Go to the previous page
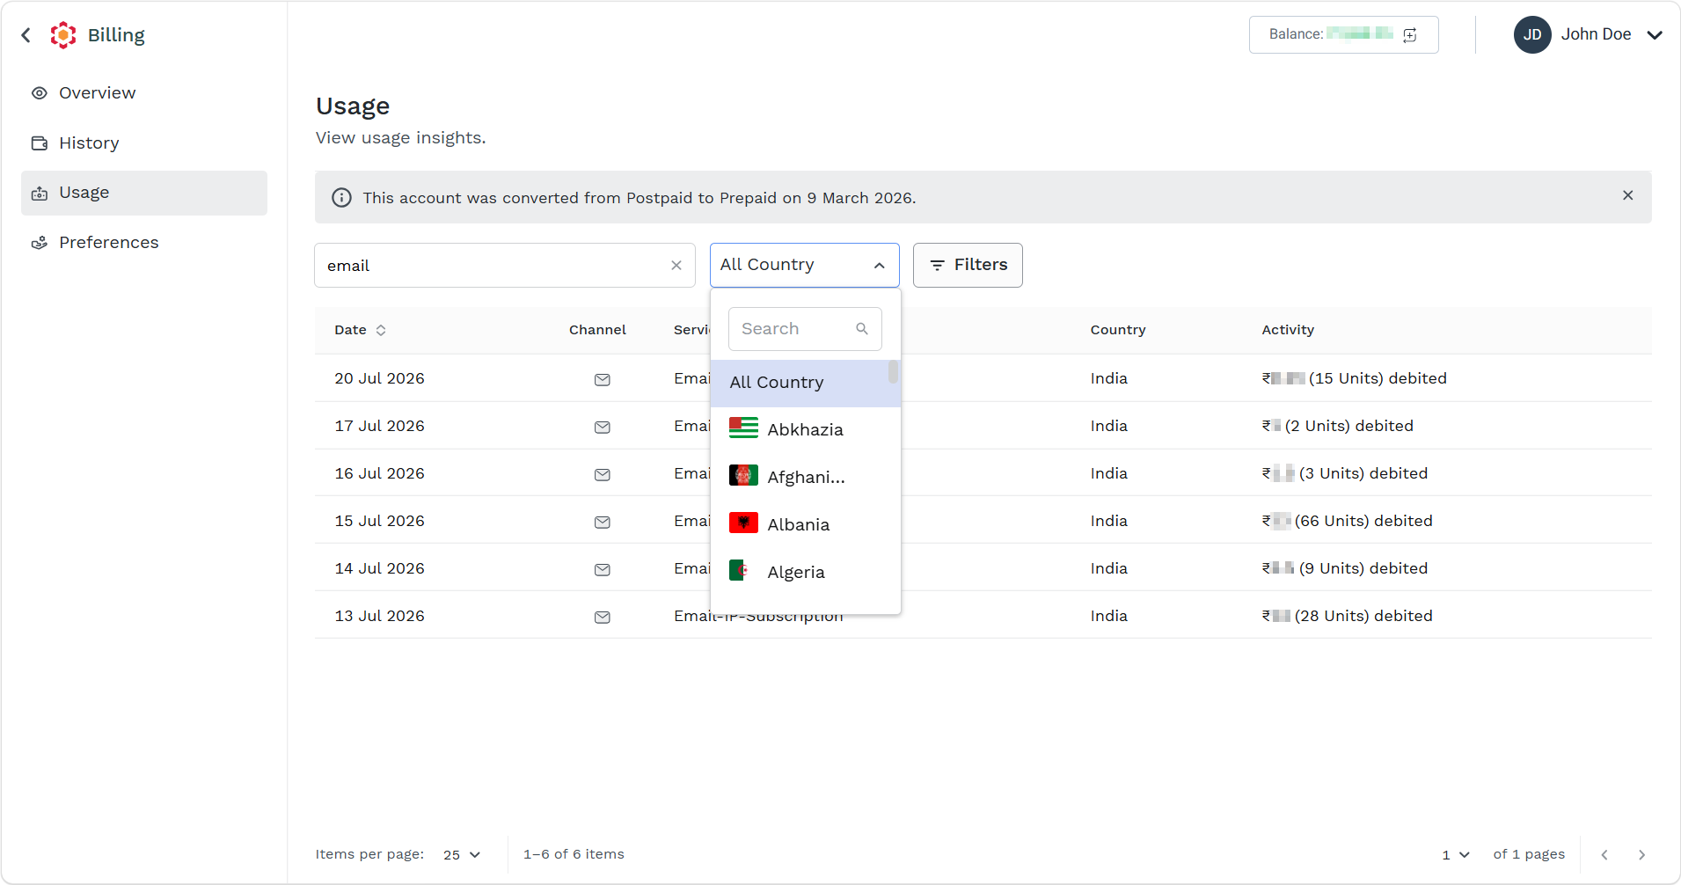 [x=1604, y=855]
